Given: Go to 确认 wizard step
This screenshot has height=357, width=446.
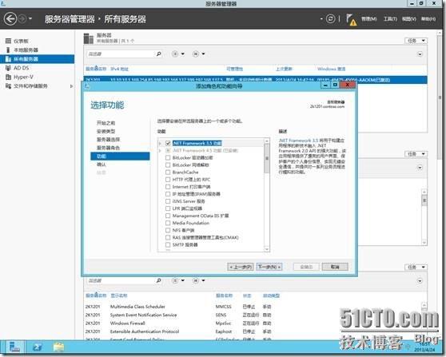Looking at the screenshot, I should pyautogui.click(x=101, y=165).
